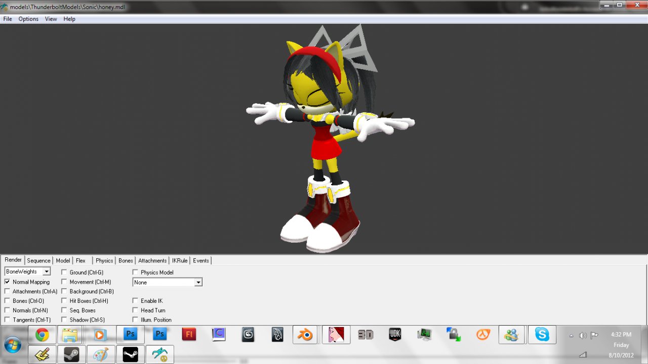Viewport: 648px width, 364px height.
Task: Open the View menu
Action: coord(51,19)
